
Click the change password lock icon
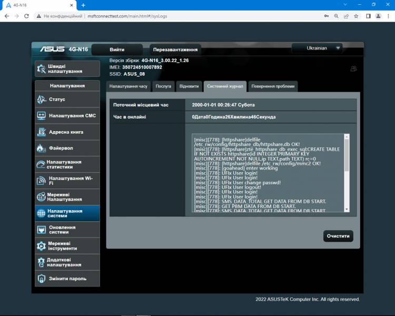(41, 279)
